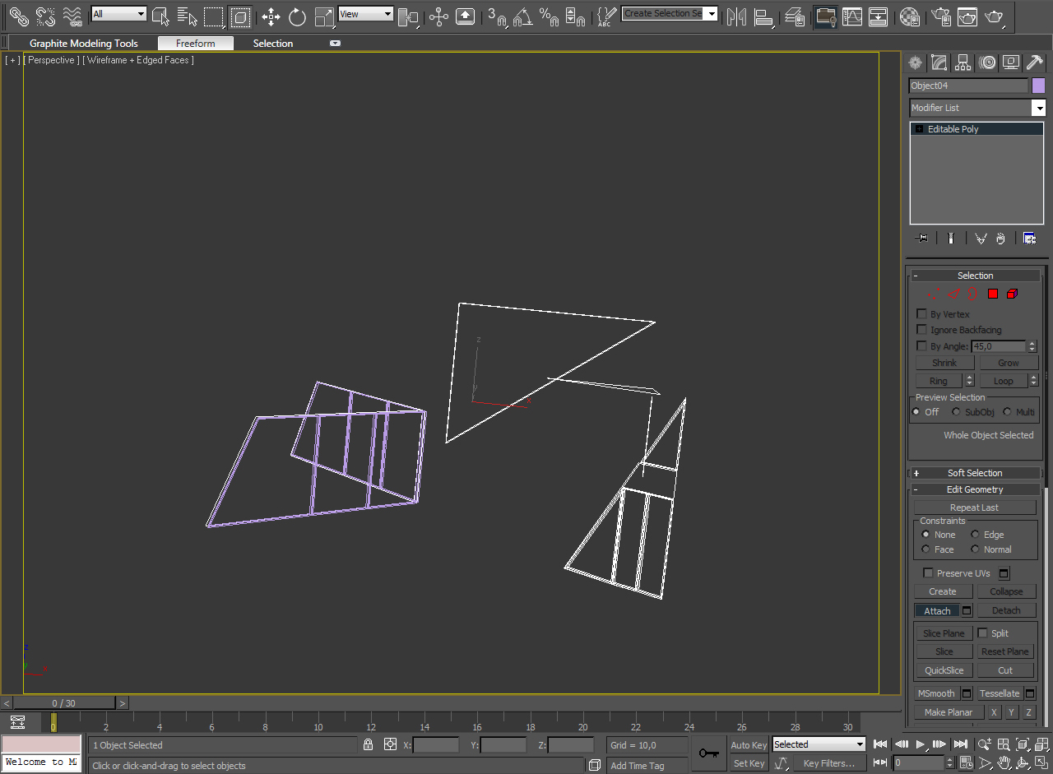Activate Polygon sub-object selection mode
The image size is (1053, 774).
pyautogui.click(x=993, y=294)
